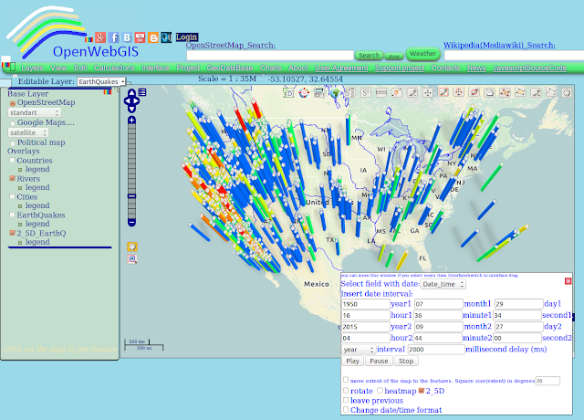Open the JavascriptSourceCode link
This screenshot has width=584, height=420.
pos(529,68)
